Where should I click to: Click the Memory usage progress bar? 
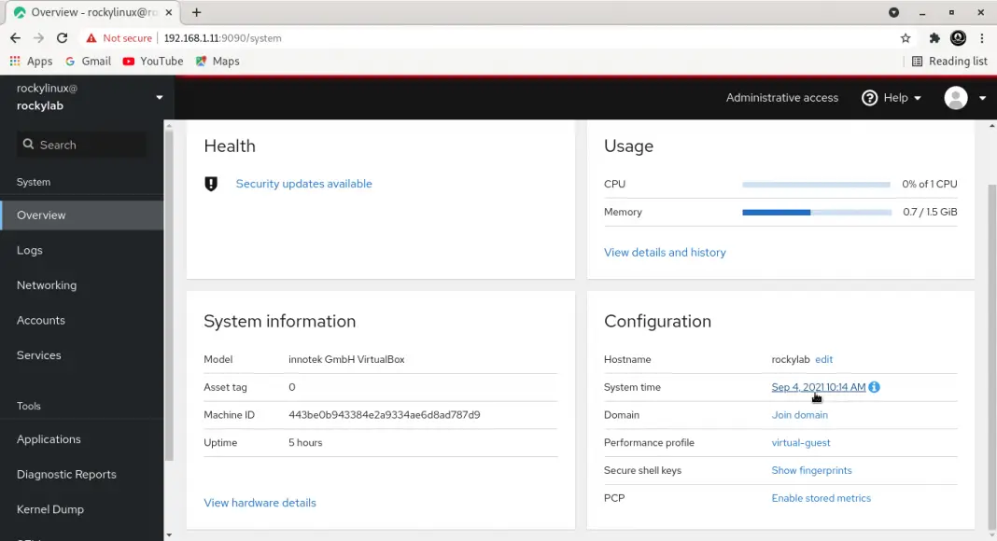(817, 212)
